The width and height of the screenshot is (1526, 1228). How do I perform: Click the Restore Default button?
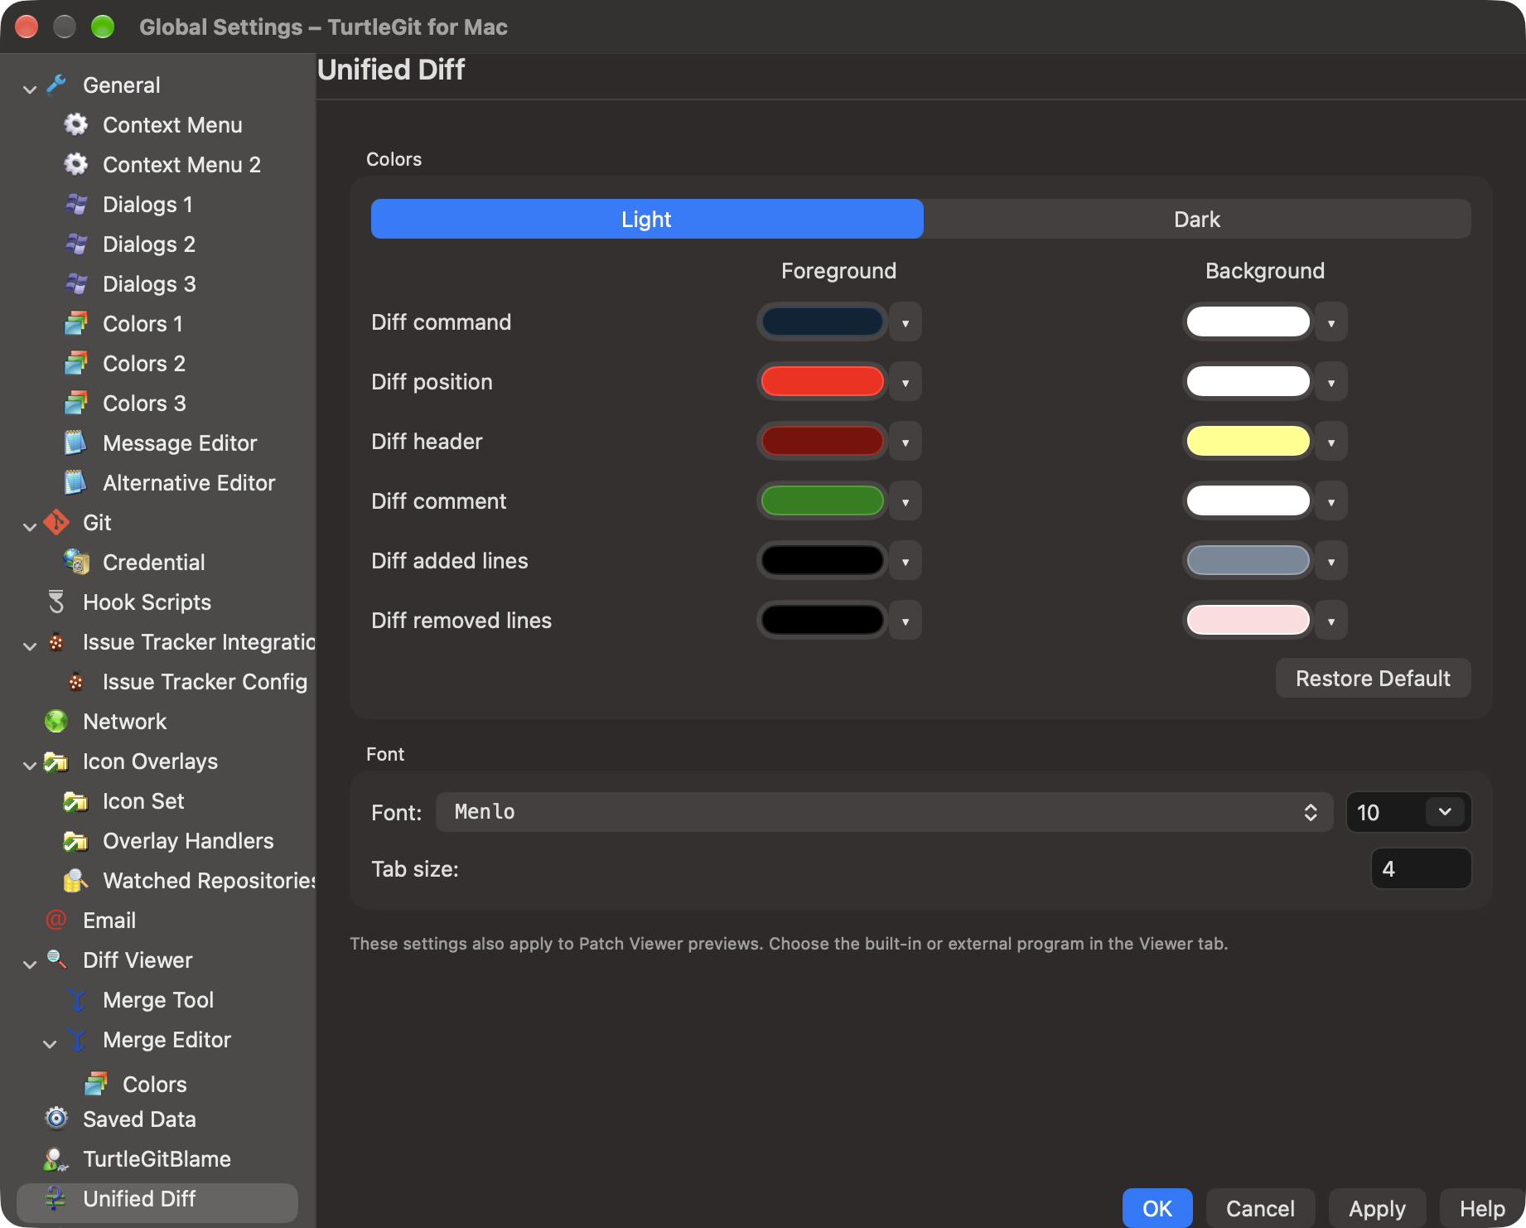coord(1373,678)
